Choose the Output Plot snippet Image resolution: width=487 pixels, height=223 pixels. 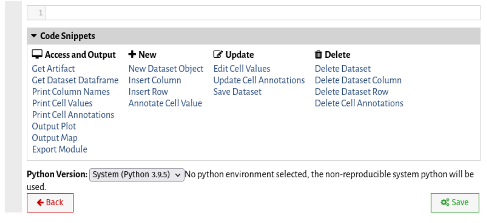pos(54,126)
